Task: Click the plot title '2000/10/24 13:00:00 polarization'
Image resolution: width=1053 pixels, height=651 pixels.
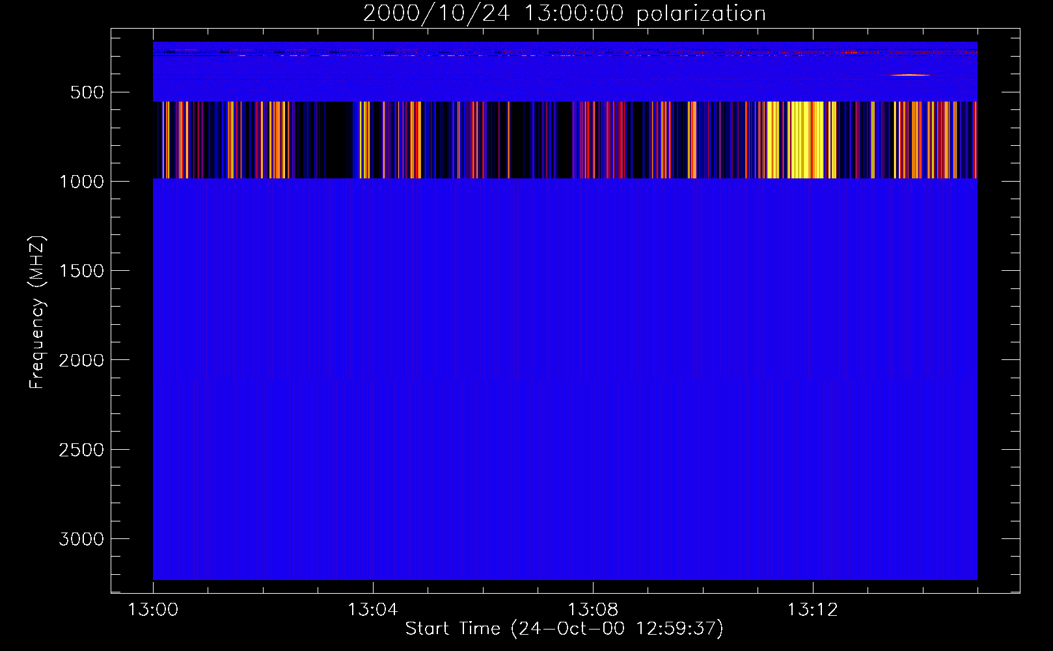Action: (x=564, y=14)
